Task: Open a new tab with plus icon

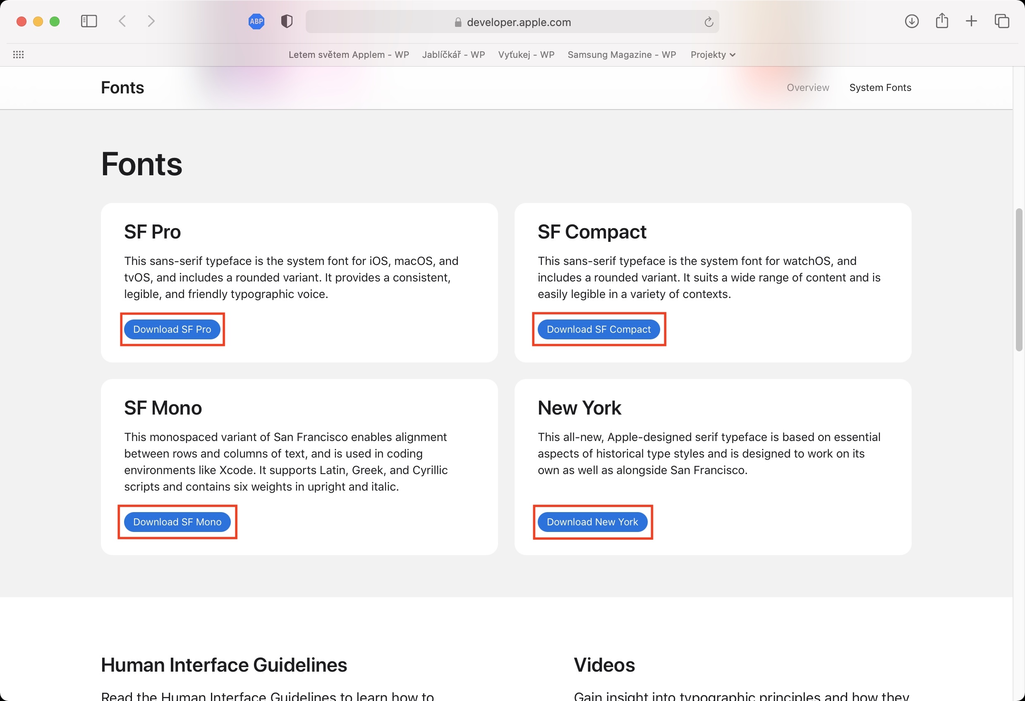Action: coord(971,21)
